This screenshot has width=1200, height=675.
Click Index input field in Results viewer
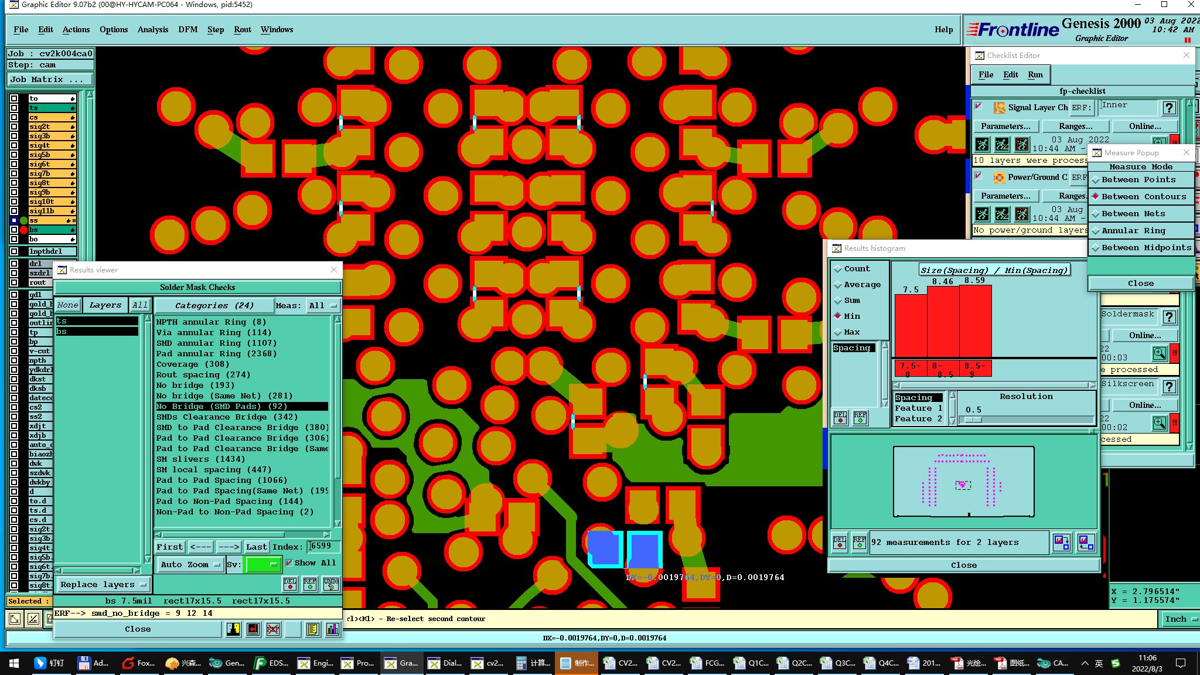[x=323, y=546]
